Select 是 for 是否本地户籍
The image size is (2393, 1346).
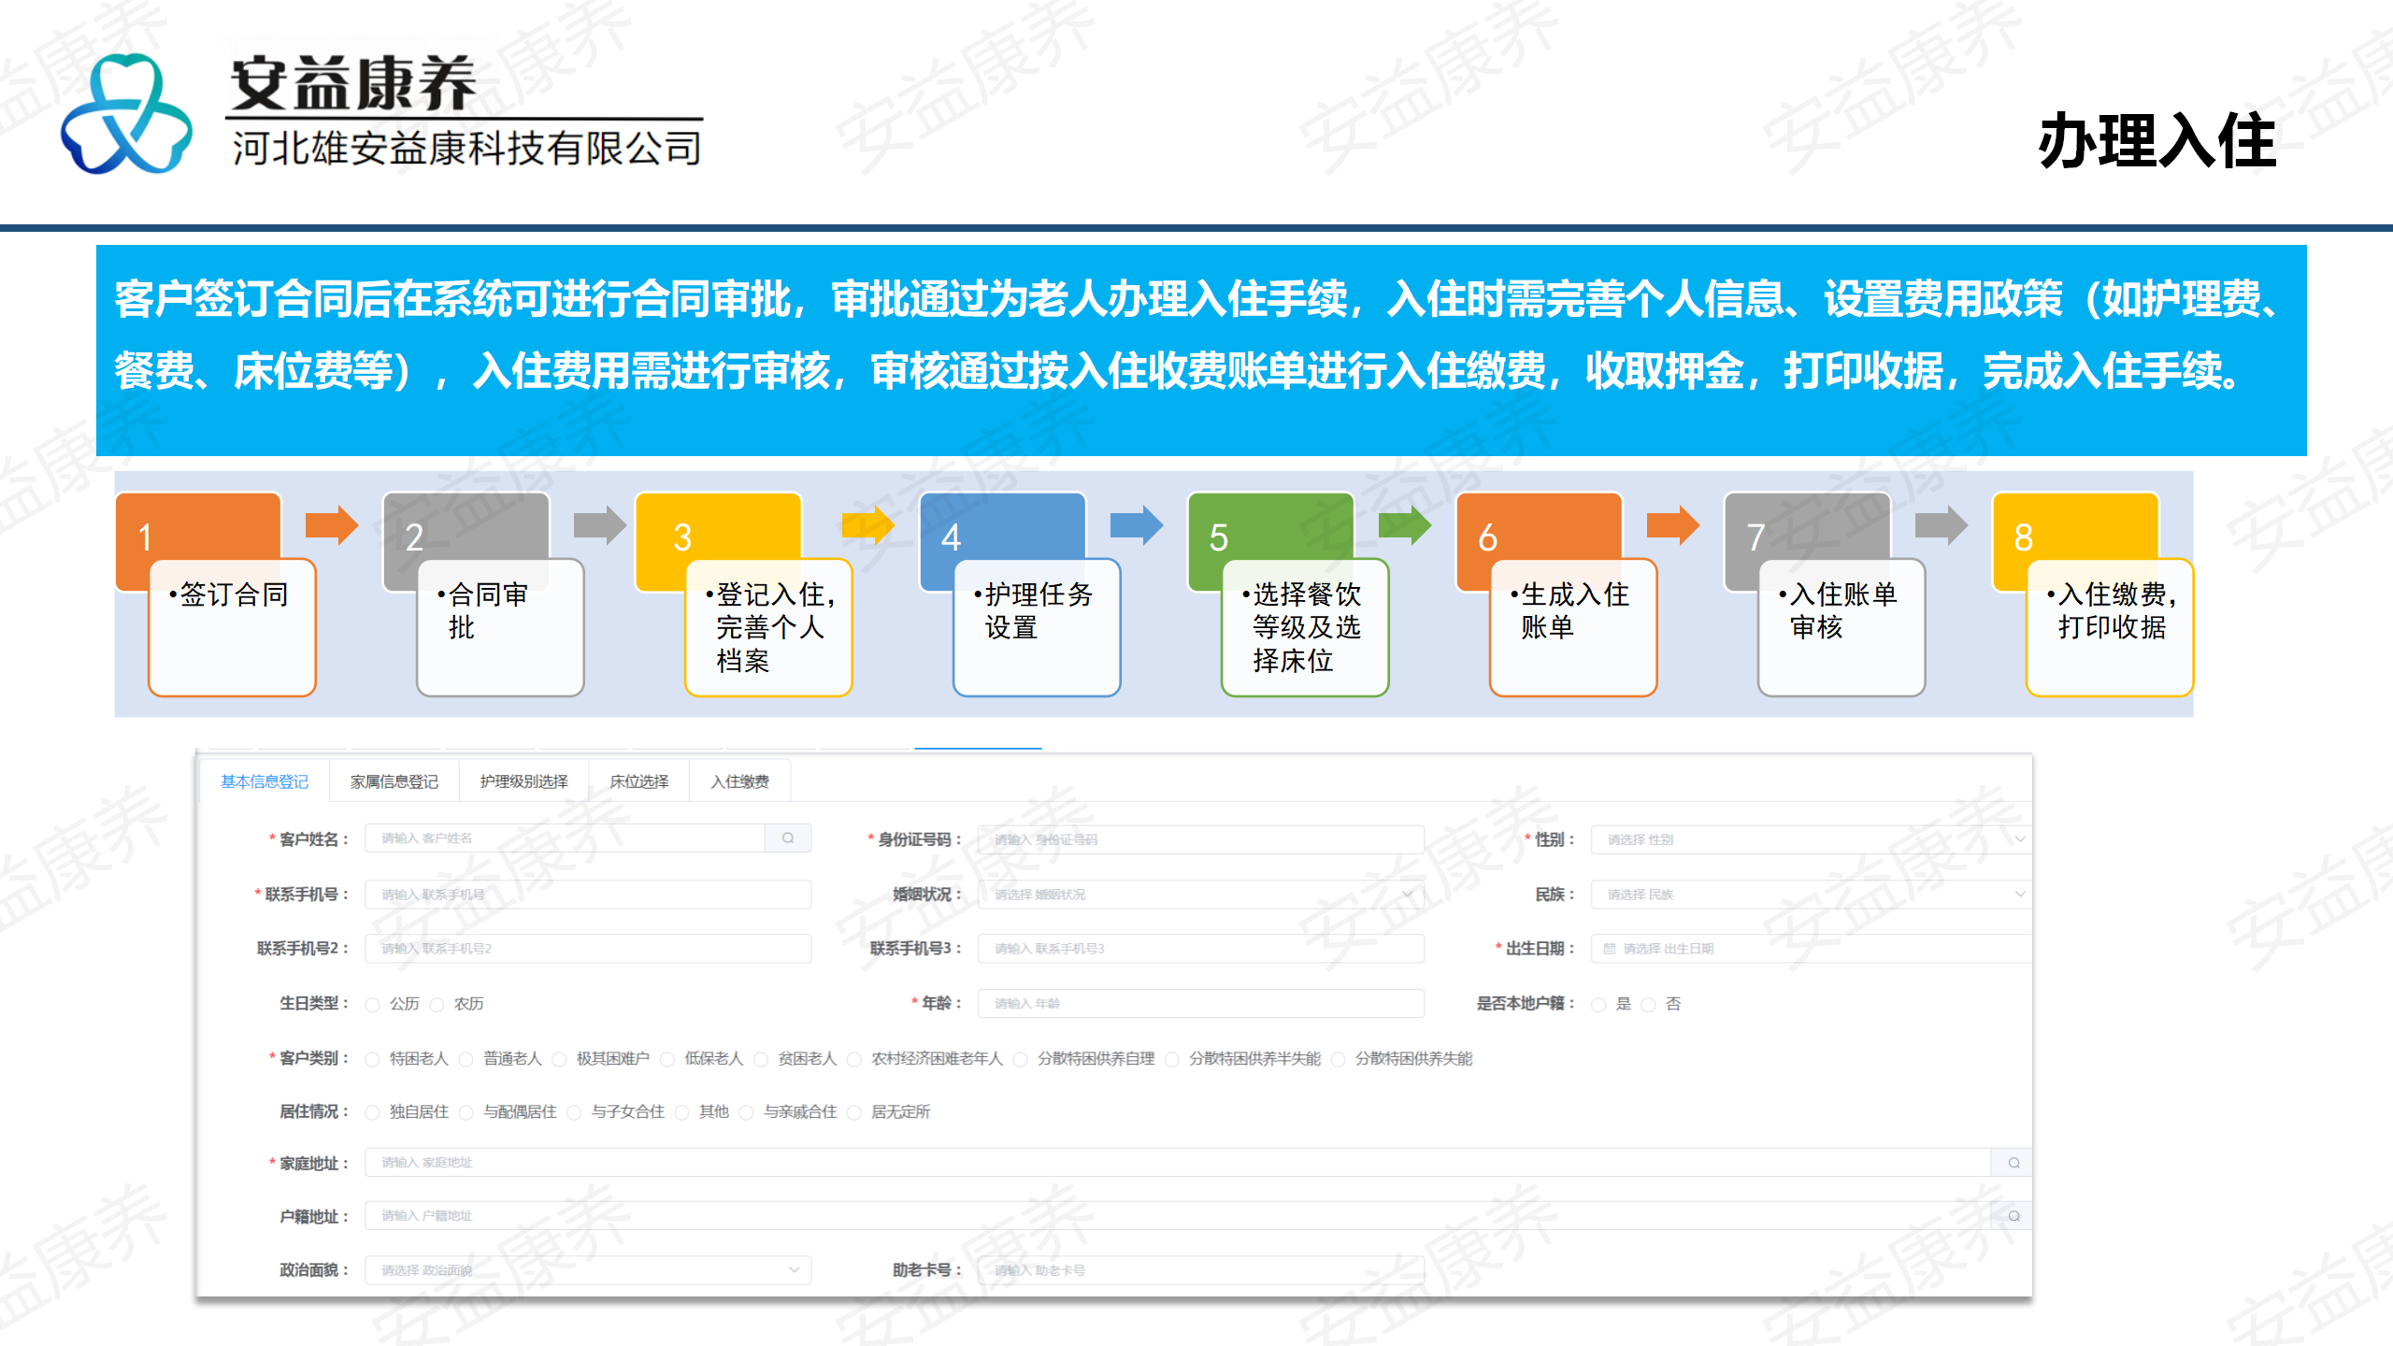[x=1599, y=1005]
